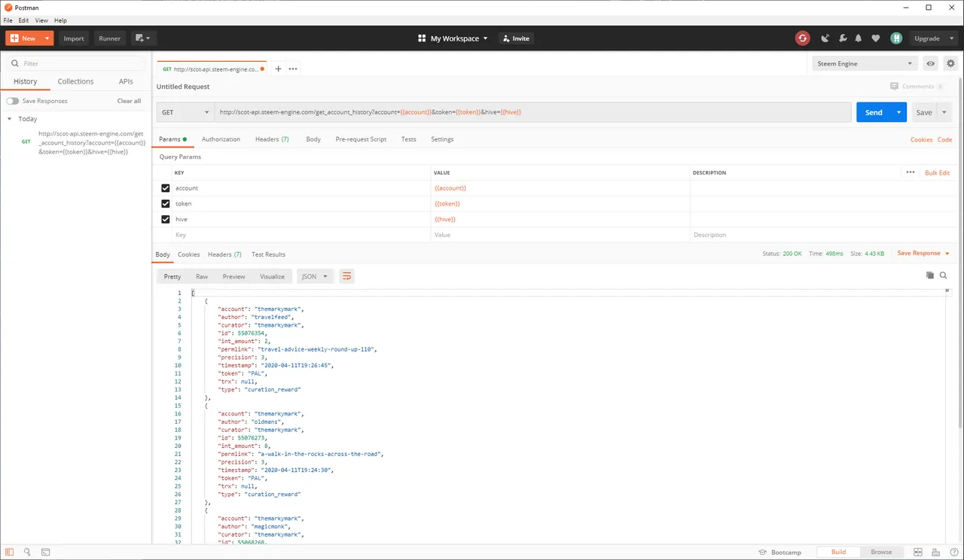Click the Runner button

(x=109, y=38)
